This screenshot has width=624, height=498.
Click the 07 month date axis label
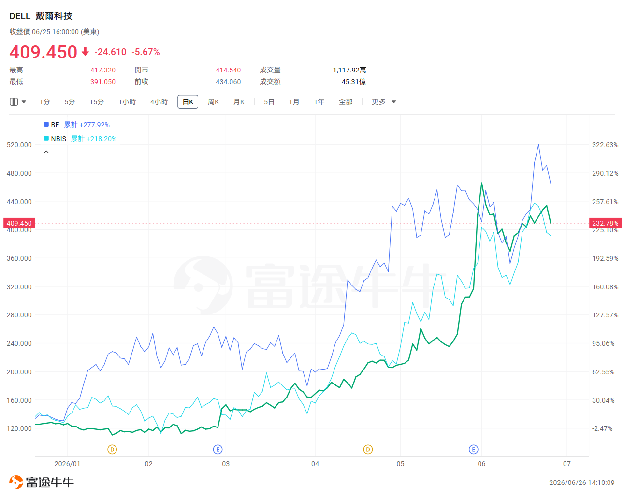pos(567,464)
